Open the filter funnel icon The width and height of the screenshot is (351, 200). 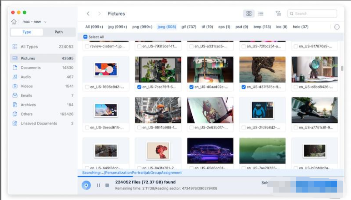click(278, 14)
